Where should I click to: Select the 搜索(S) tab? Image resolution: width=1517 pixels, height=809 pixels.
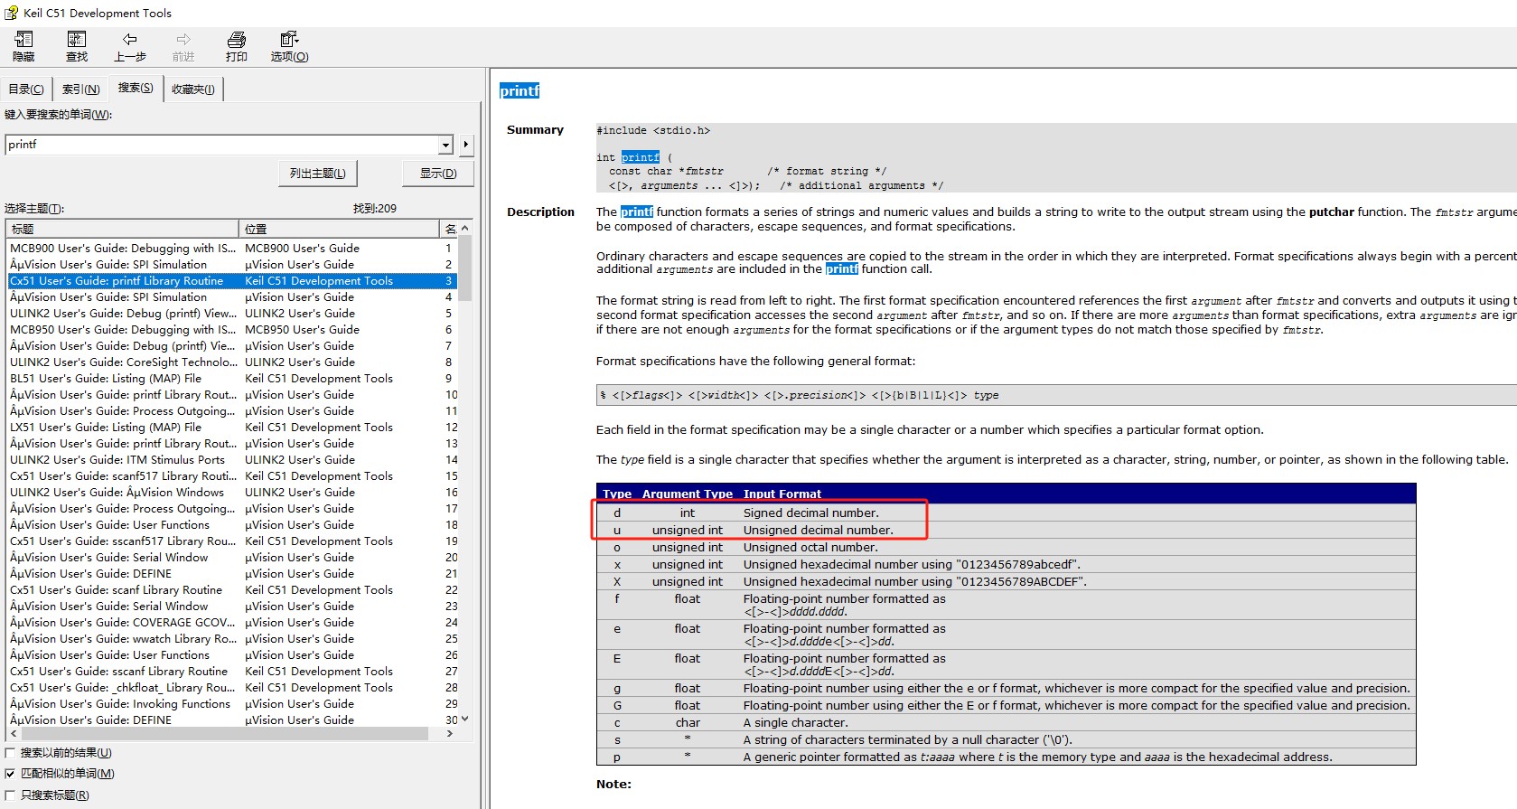[x=136, y=88]
